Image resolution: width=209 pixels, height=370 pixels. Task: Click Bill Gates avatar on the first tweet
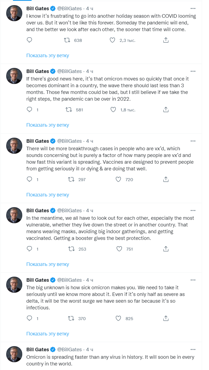[x=14, y=13]
